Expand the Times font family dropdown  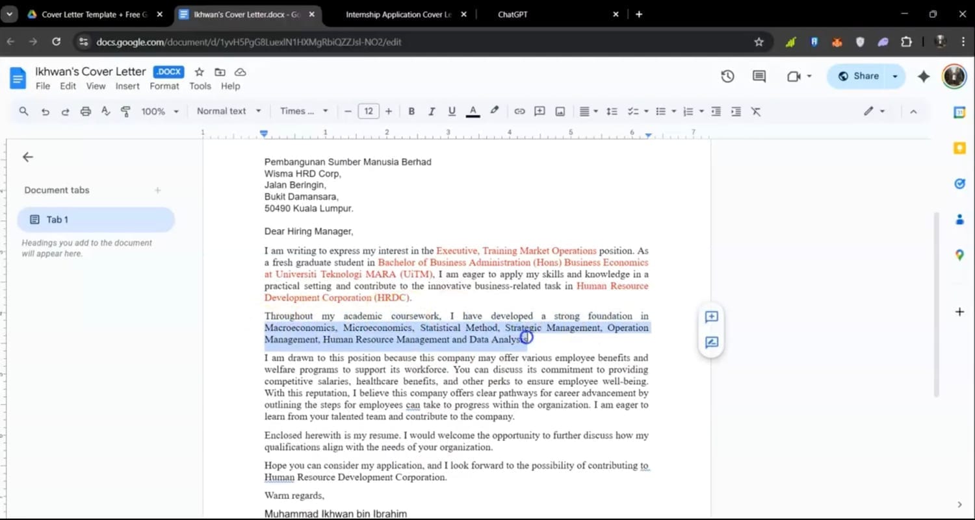[x=304, y=111]
